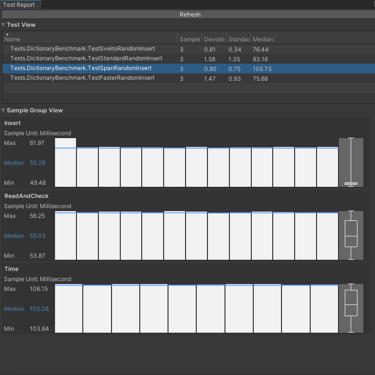The width and height of the screenshot is (375, 375).
Task: Click the Time chart box plot
Action: click(x=351, y=308)
